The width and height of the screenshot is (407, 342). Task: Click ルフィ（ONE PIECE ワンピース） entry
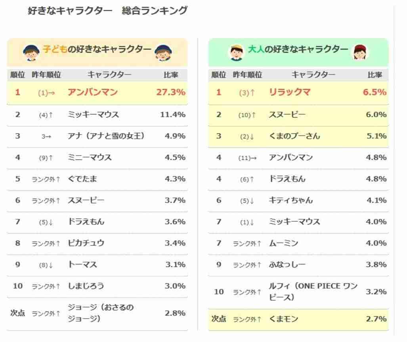click(313, 291)
